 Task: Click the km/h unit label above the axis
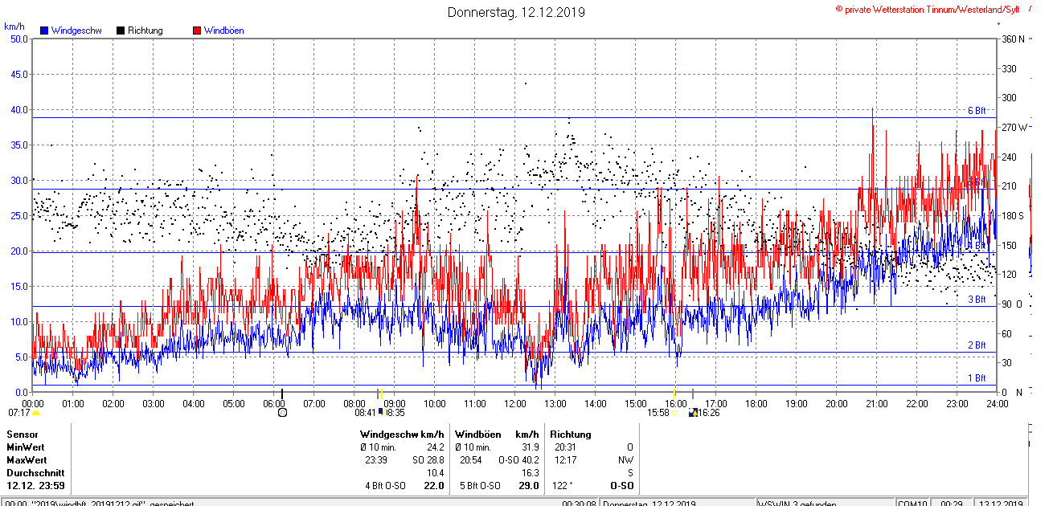[x=14, y=27]
